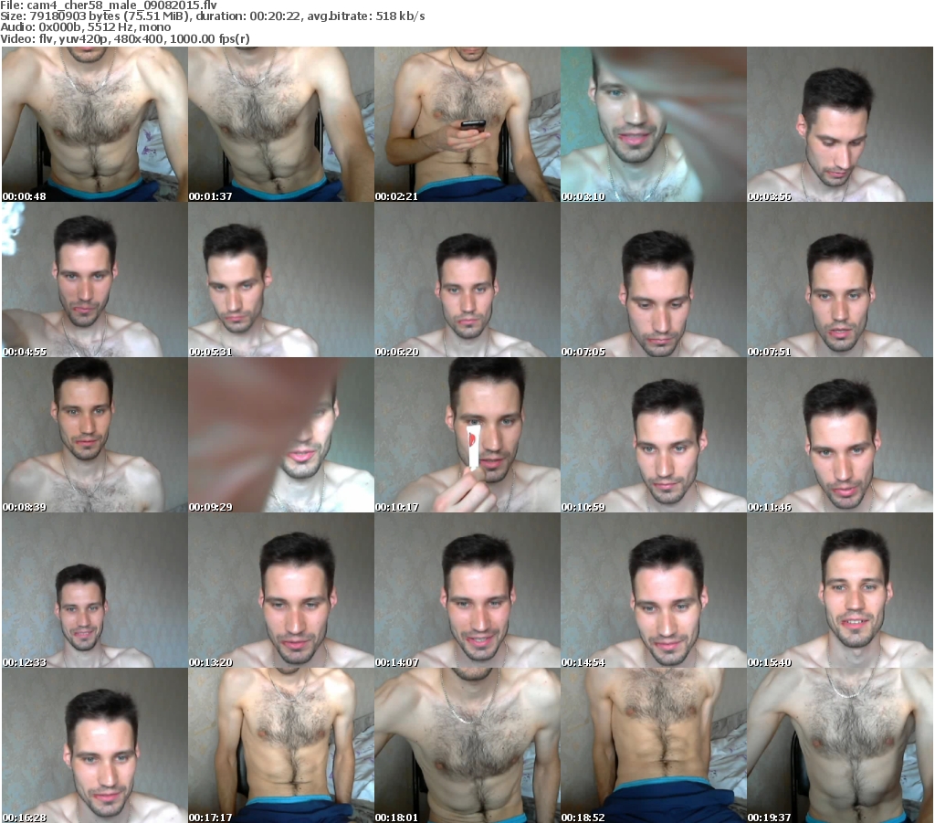Click the thumbnail at 00:11:46
The width and height of the screenshot is (935, 823).
[x=840, y=435]
